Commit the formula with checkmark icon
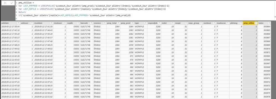The image size is (276, 99). (12, 3)
